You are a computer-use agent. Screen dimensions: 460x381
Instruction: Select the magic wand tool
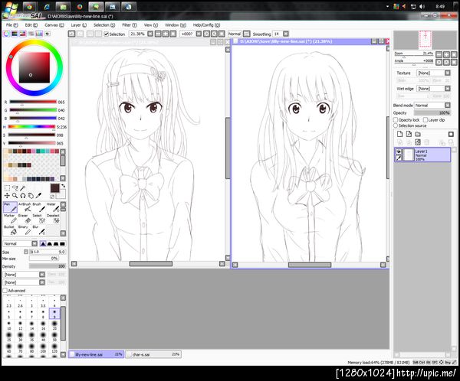[x=23, y=187]
